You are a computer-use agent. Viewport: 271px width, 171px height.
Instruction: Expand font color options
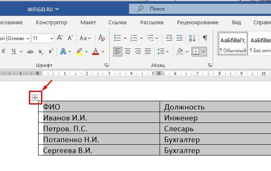[x=103, y=51]
